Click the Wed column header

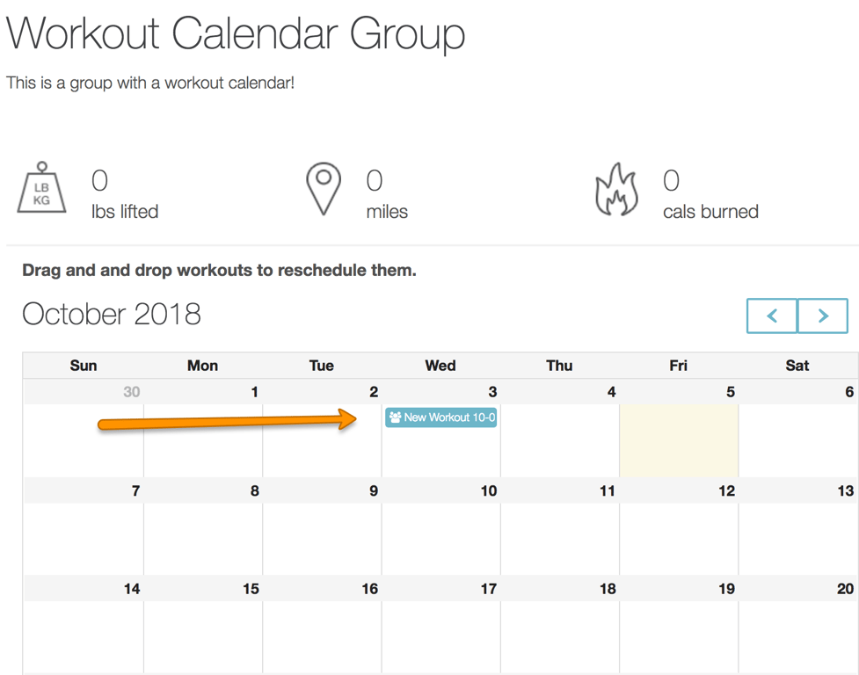point(440,366)
